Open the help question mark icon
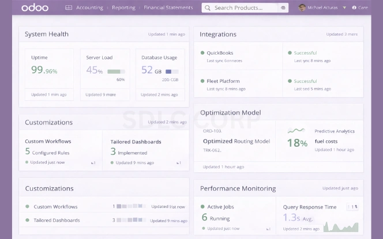The height and width of the screenshot is (239, 383). [x=354, y=7]
